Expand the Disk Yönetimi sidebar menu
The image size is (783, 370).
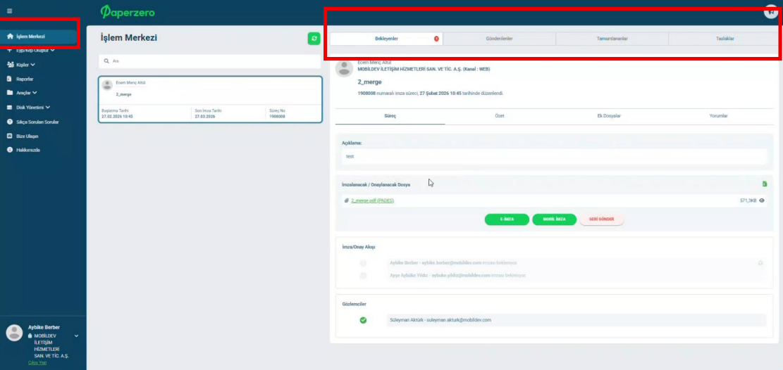[x=32, y=108]
